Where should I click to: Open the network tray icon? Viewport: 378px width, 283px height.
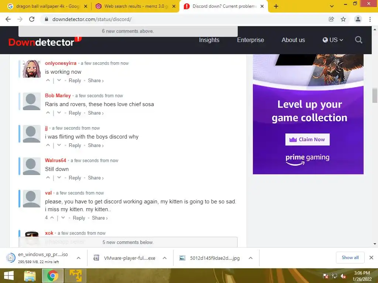click(334, 276)
